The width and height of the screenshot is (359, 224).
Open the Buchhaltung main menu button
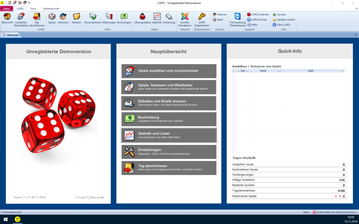(x=169, y=119)
